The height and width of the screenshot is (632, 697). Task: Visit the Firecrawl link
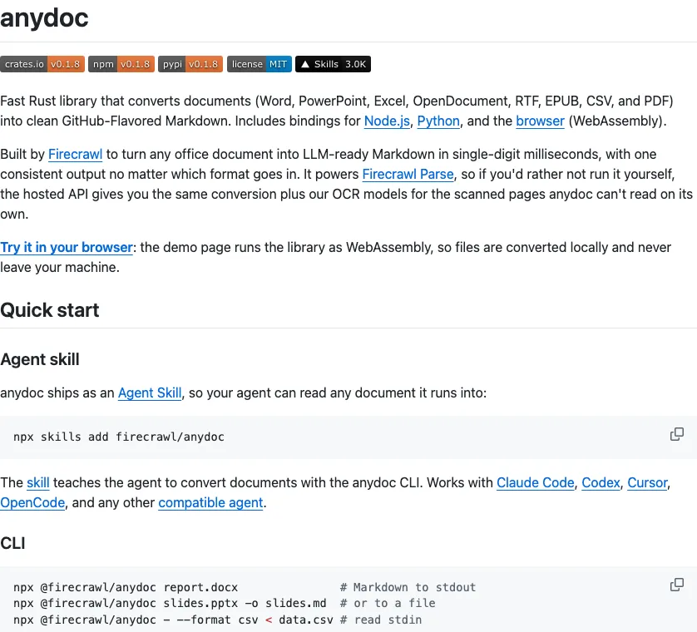[75, 154]
